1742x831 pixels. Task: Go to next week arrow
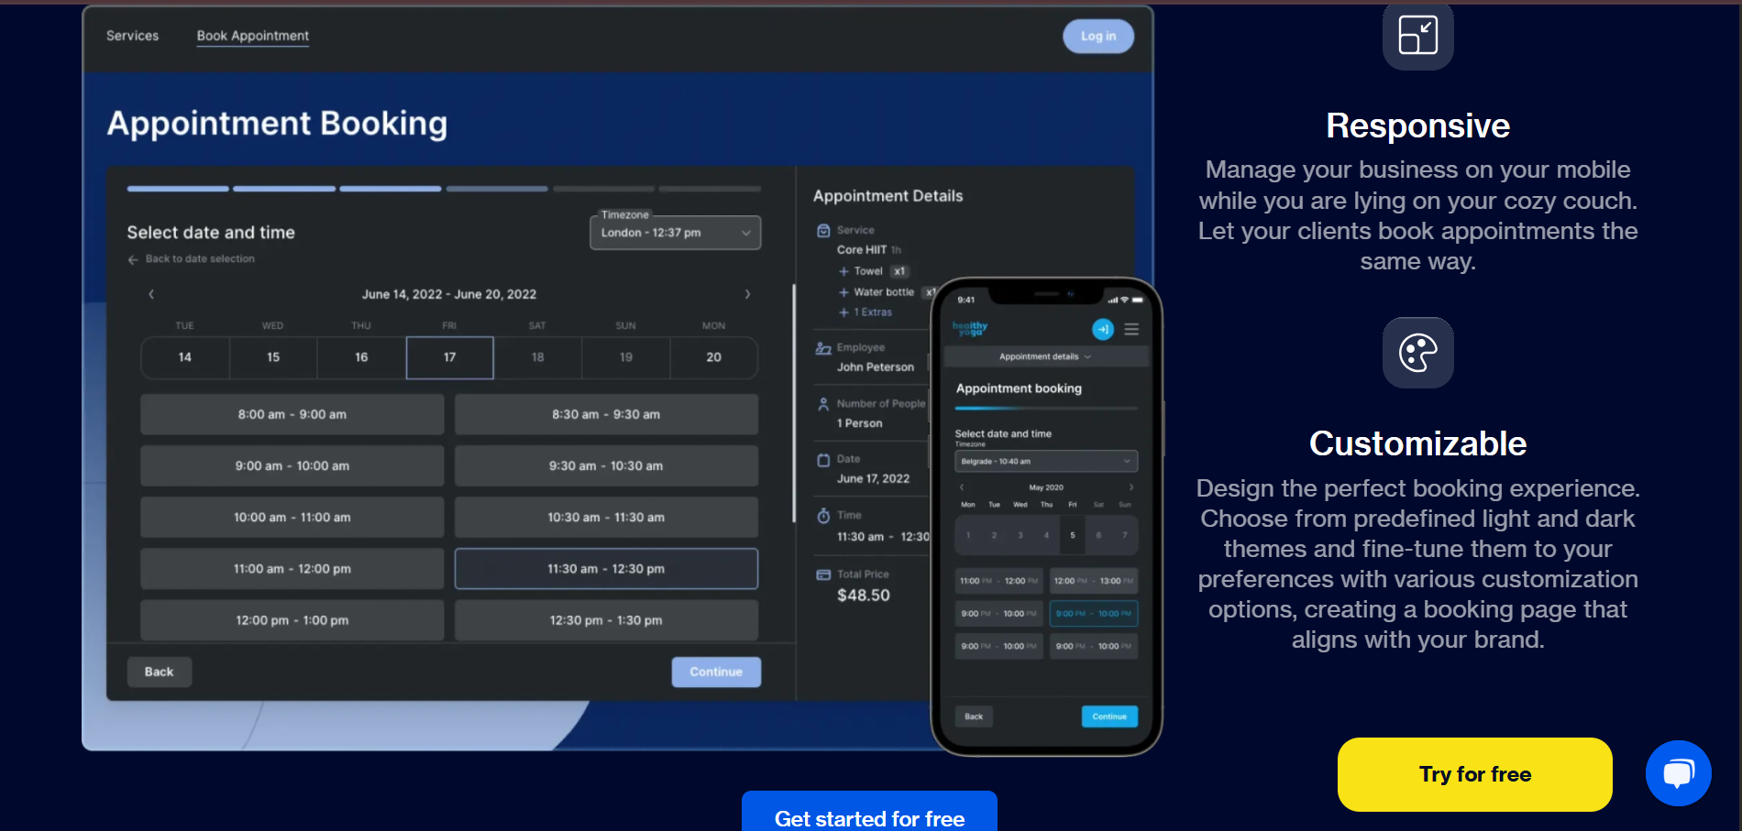click(747, 294)
